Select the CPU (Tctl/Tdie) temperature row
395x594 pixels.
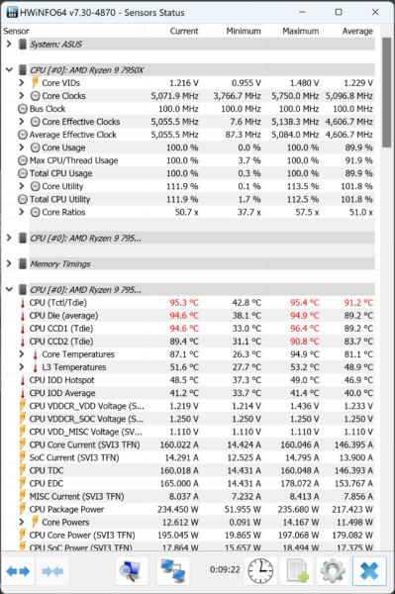click(x=188, y=303)
